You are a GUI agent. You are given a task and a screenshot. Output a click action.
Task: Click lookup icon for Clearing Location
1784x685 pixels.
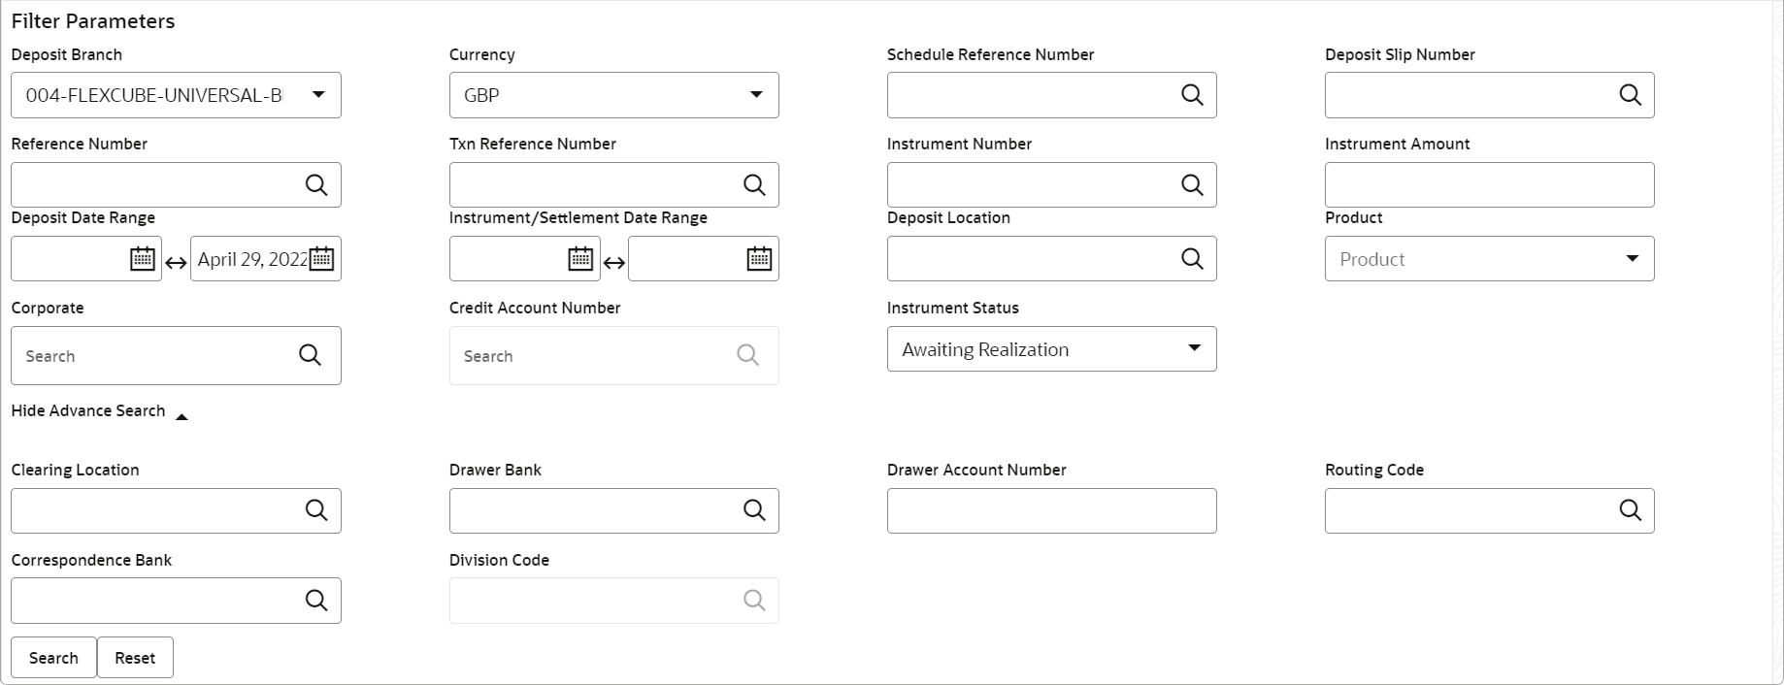[x=316, y=510]
